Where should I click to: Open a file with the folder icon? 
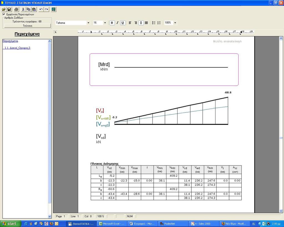[4, 9]
